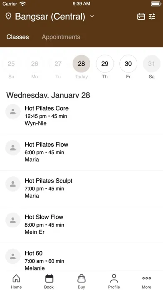Image resolution: width=163 pixels, height=290 pixels.
Task: Open the Hot Slow Flow class
Action: click(x=81, y=225)
